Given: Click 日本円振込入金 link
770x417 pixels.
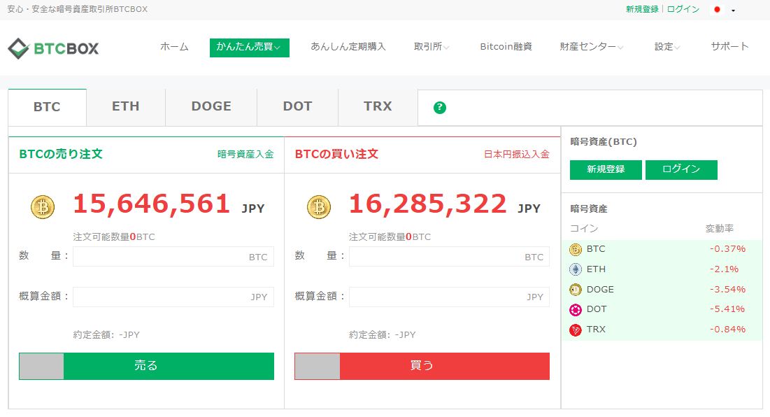Looking at the screenshot, I should coord(517,154).
